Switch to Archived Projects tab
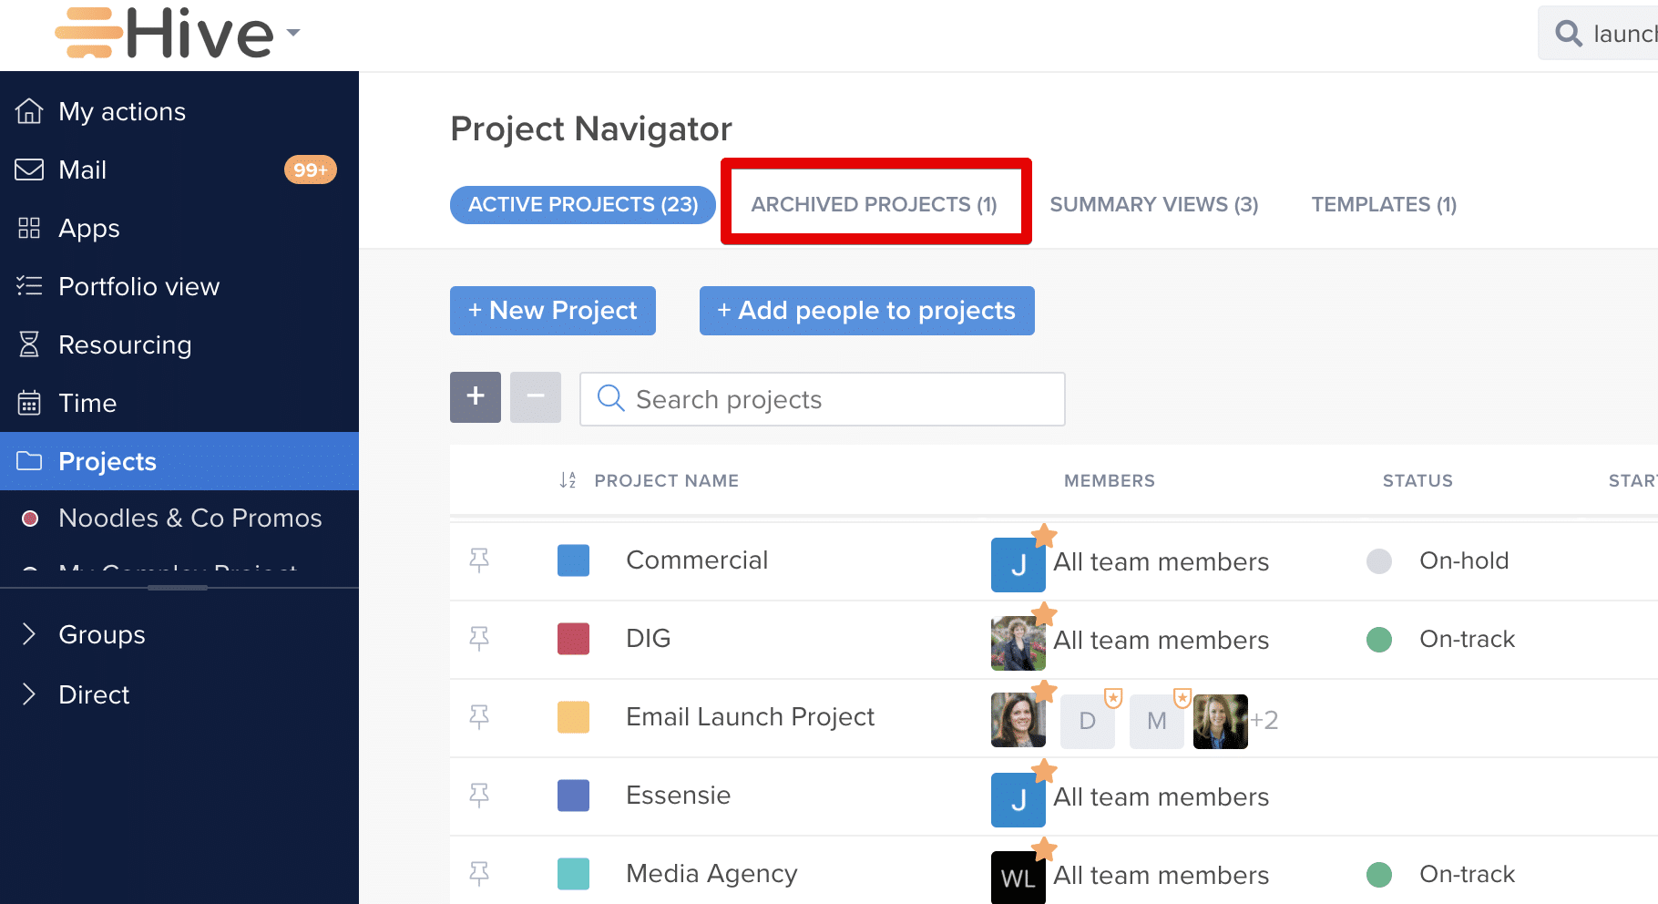The image size is (1658, 904). click(x=875, y=204)
